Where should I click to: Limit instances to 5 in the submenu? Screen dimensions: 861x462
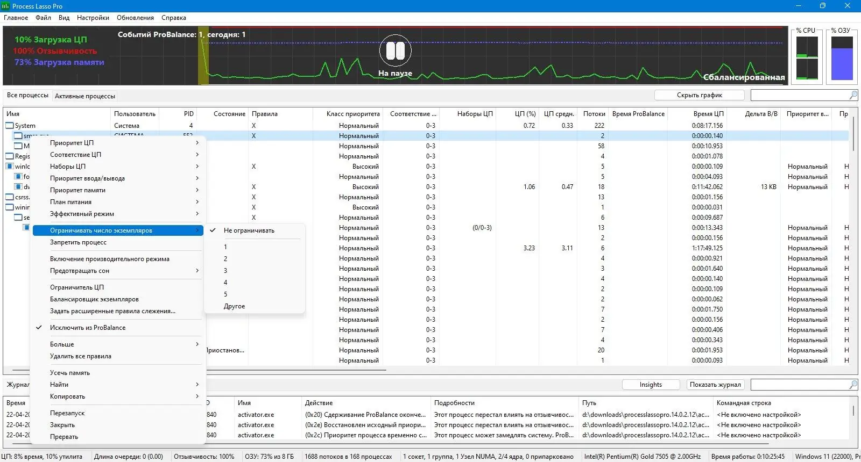click(255, 294)
